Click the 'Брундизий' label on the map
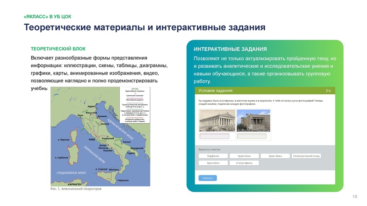Image resolution: width=367 pixels, height=206 pixels. [x=137, y=148]
